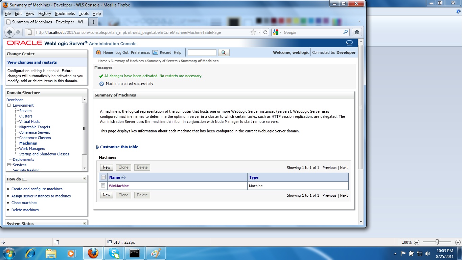Click the Google search engine icon
The image size is (462, 260).
[x=276, y=32]
